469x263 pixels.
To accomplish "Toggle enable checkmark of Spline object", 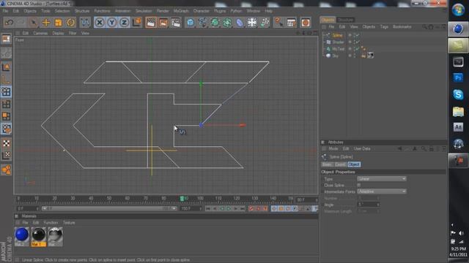I will 358,35.
